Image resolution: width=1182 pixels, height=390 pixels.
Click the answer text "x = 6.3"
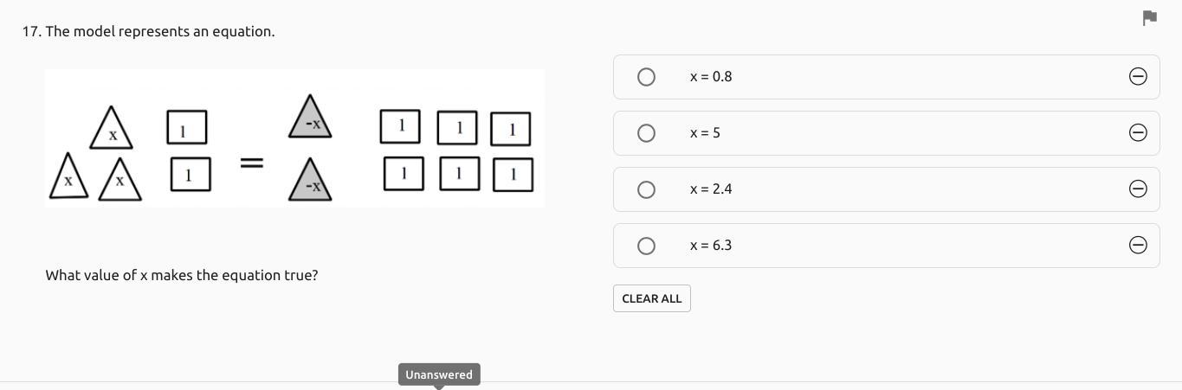click(x=710, y=246)
